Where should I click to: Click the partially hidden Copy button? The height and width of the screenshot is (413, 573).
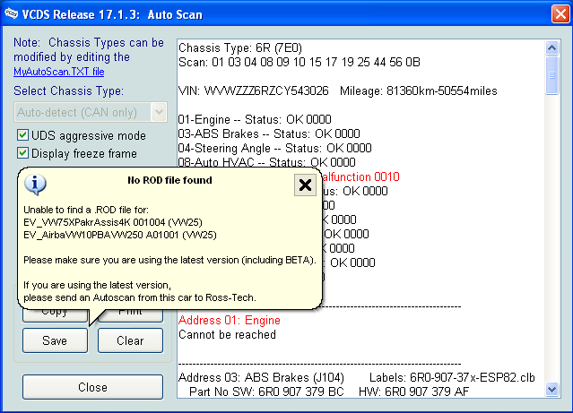[x=56, y=316]
